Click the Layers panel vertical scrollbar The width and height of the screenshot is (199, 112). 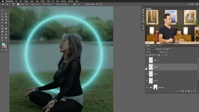[198, 68]
